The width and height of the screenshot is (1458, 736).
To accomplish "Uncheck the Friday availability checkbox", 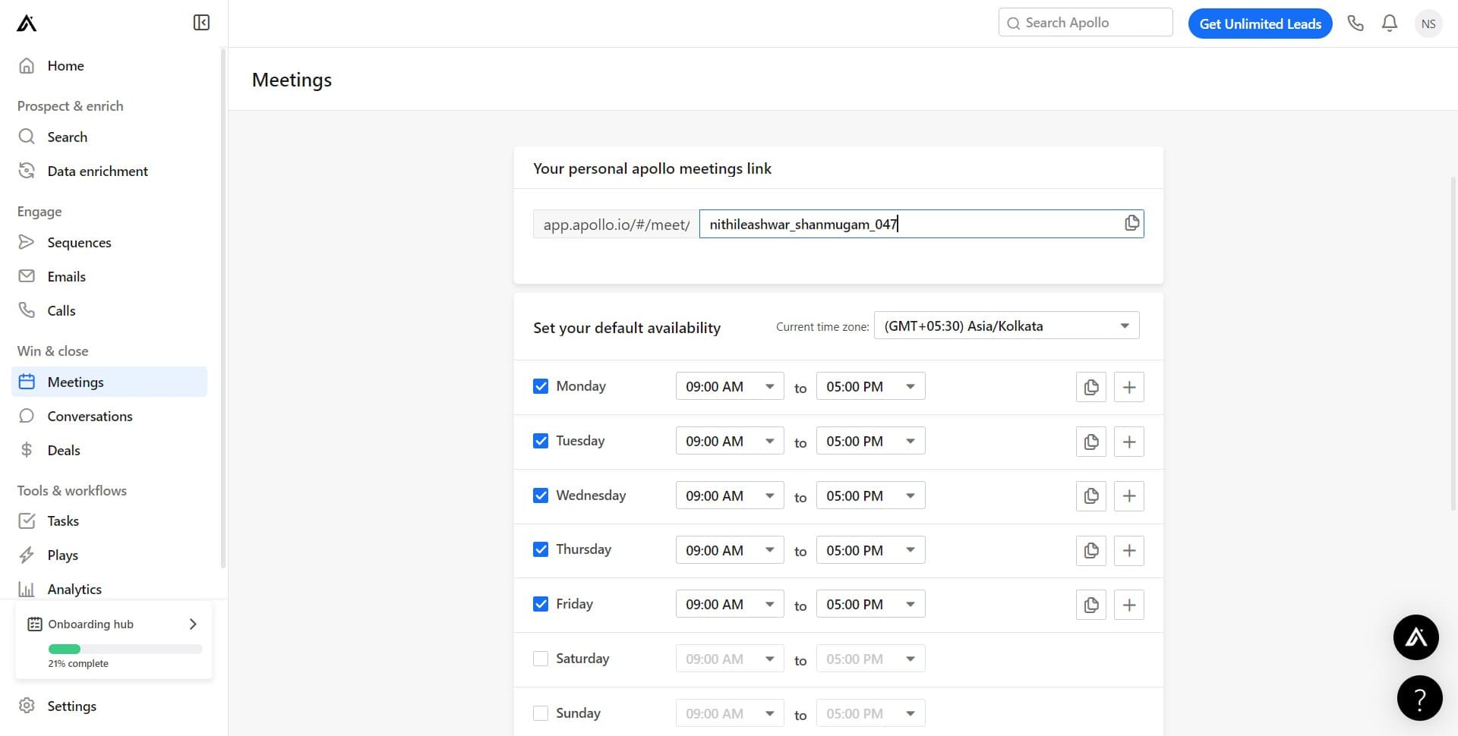I will [541, 604].
